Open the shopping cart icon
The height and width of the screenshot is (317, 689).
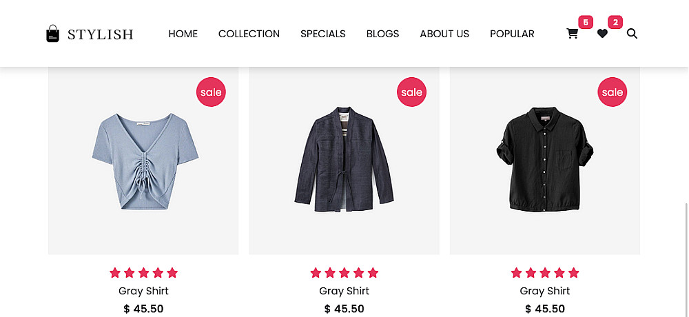click(x=572, y=34)
